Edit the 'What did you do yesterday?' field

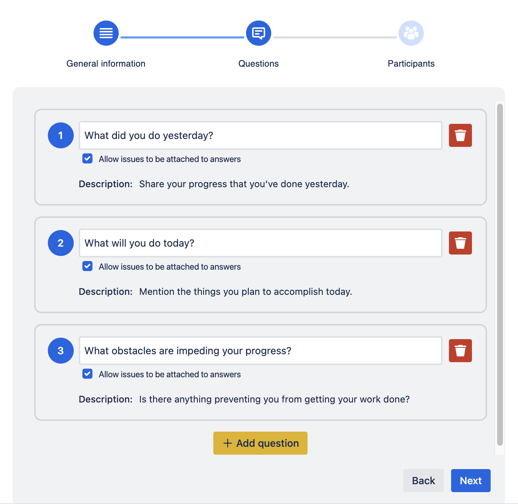click(x=260, y=135)
